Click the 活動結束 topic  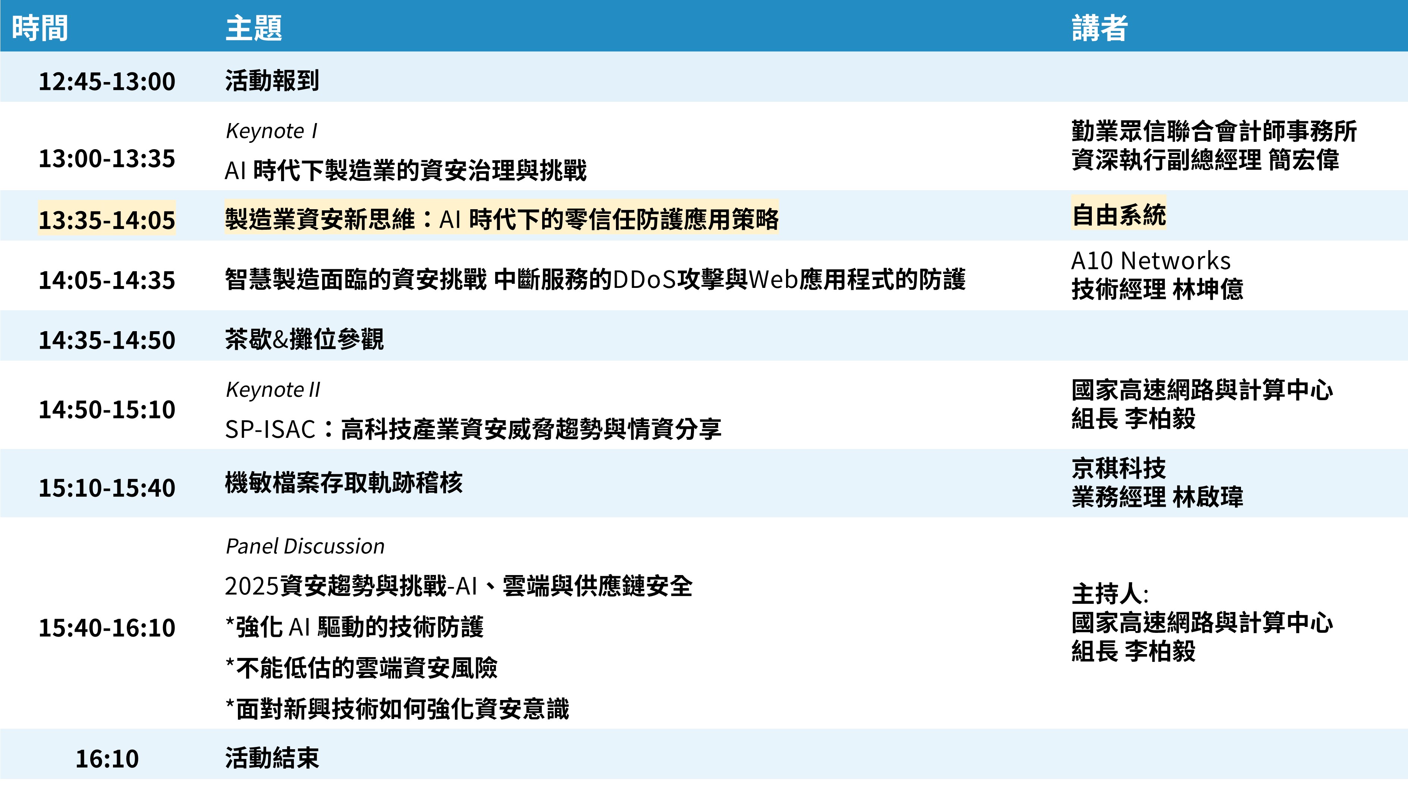[x=272, y=758]
